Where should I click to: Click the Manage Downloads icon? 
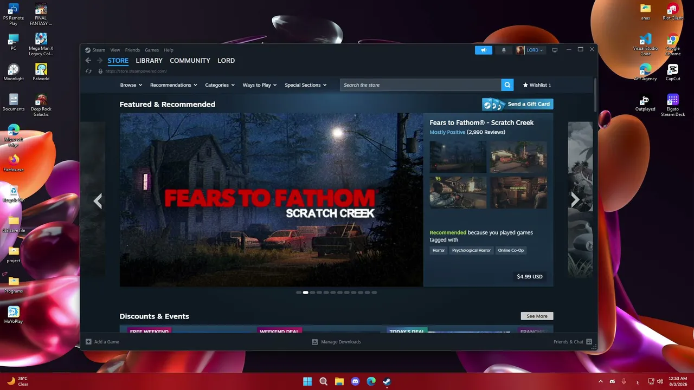point(314,342)
